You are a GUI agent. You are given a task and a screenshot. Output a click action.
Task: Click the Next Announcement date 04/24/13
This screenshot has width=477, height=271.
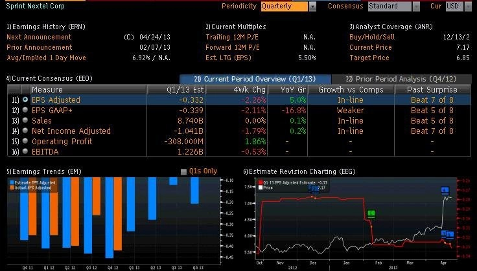(155, 37)
